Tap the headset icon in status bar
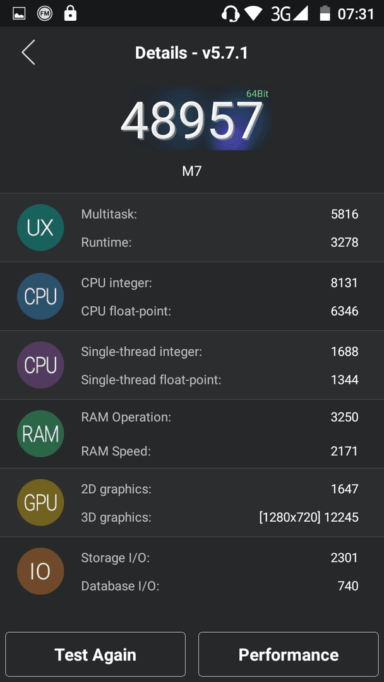Image resolution: width=384 pixels, height=682 pixels. pos(231,13)
